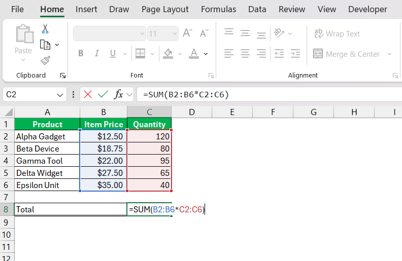Screen dimensions: 402x261
Task: Toggle Italic formatting
Action: point(96,54)
